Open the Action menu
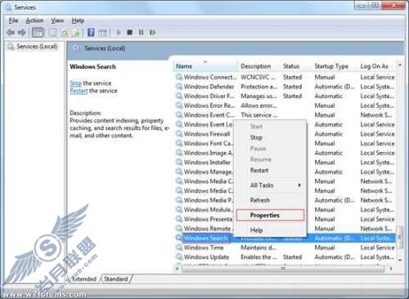The image size is (409, 299). (x=34, y=20)
